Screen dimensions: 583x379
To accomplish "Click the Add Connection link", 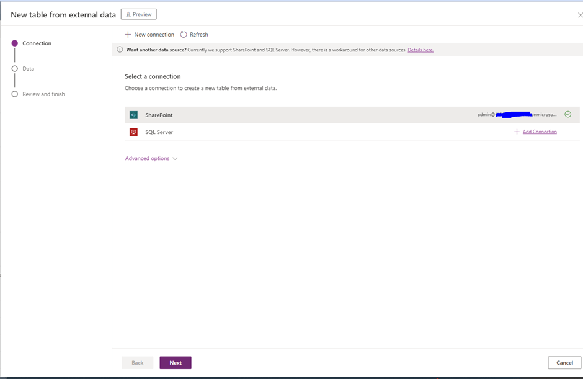I will pos(540,132).
